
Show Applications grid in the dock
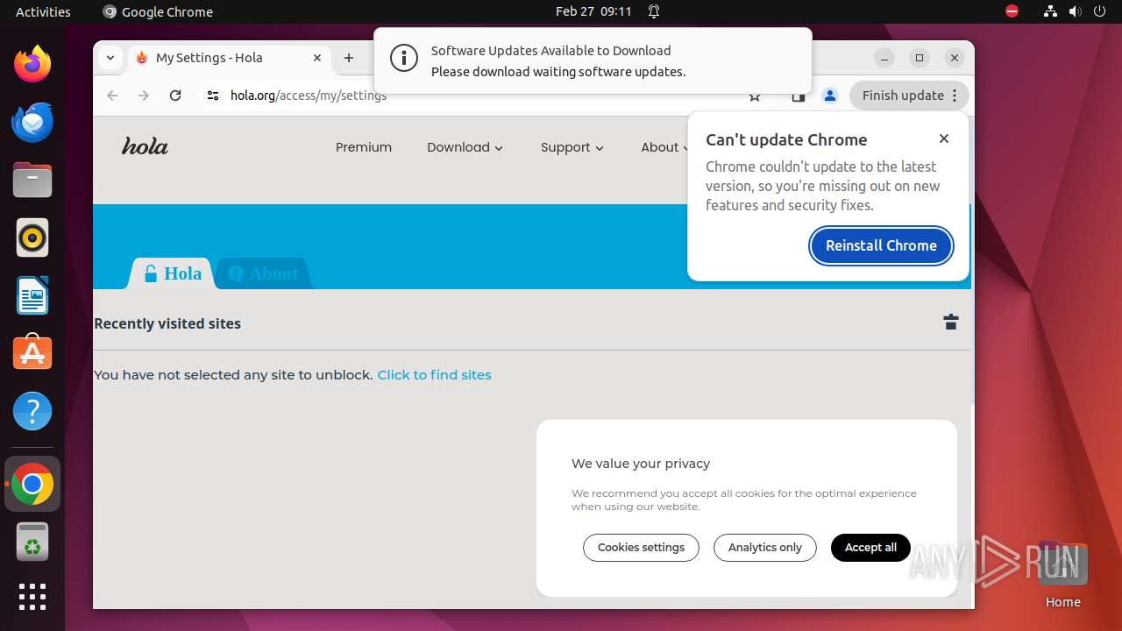click(x=32, y=597)
